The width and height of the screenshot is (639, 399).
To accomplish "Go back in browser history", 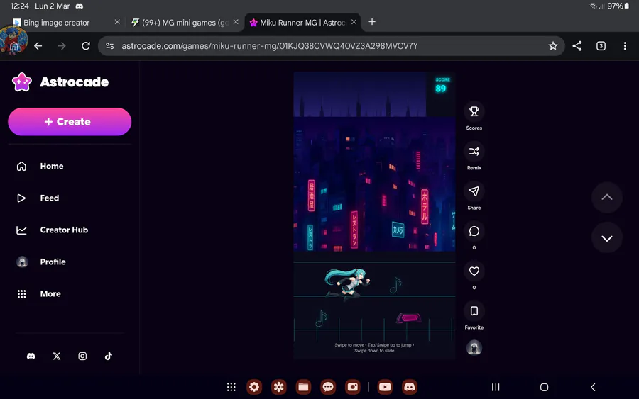I will (x=38, y=46).
